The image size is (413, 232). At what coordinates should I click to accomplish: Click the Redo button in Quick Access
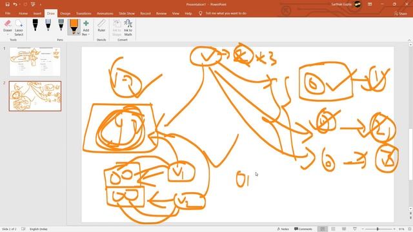click(x=25, y=5)
